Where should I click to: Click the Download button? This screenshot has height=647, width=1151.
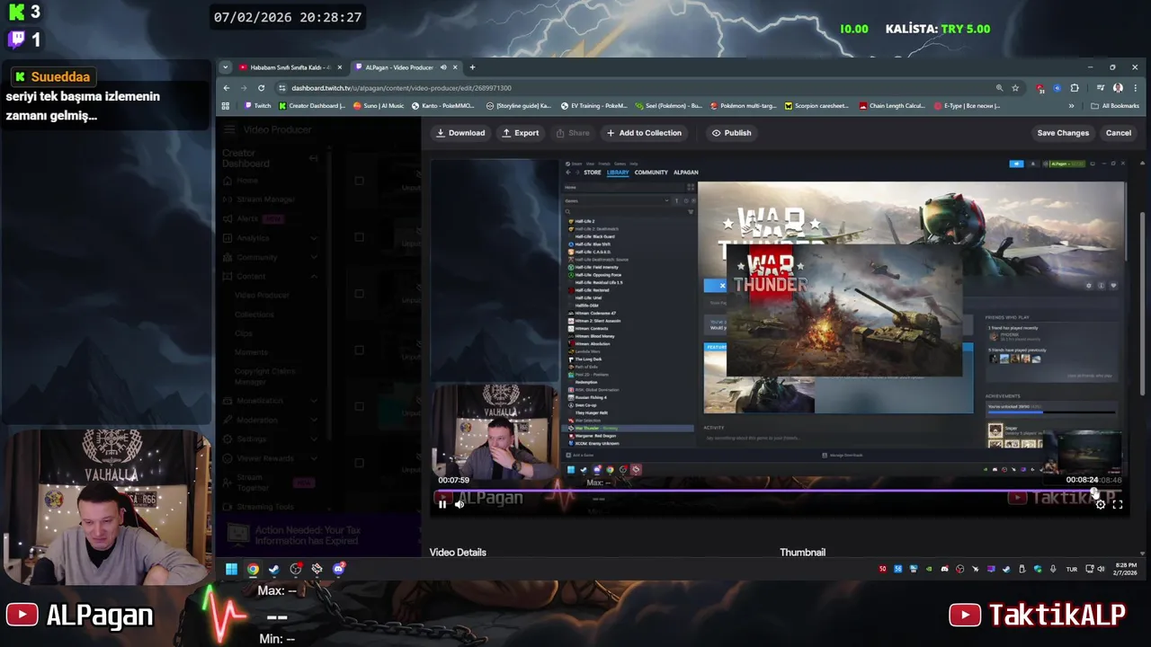click(460, 133)
